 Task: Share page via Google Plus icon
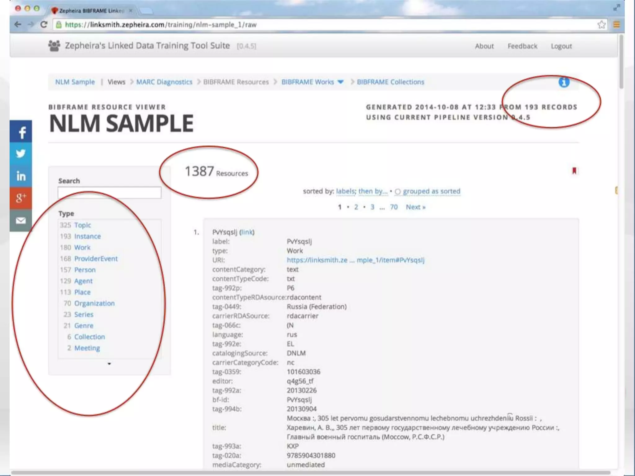(21, 198)
